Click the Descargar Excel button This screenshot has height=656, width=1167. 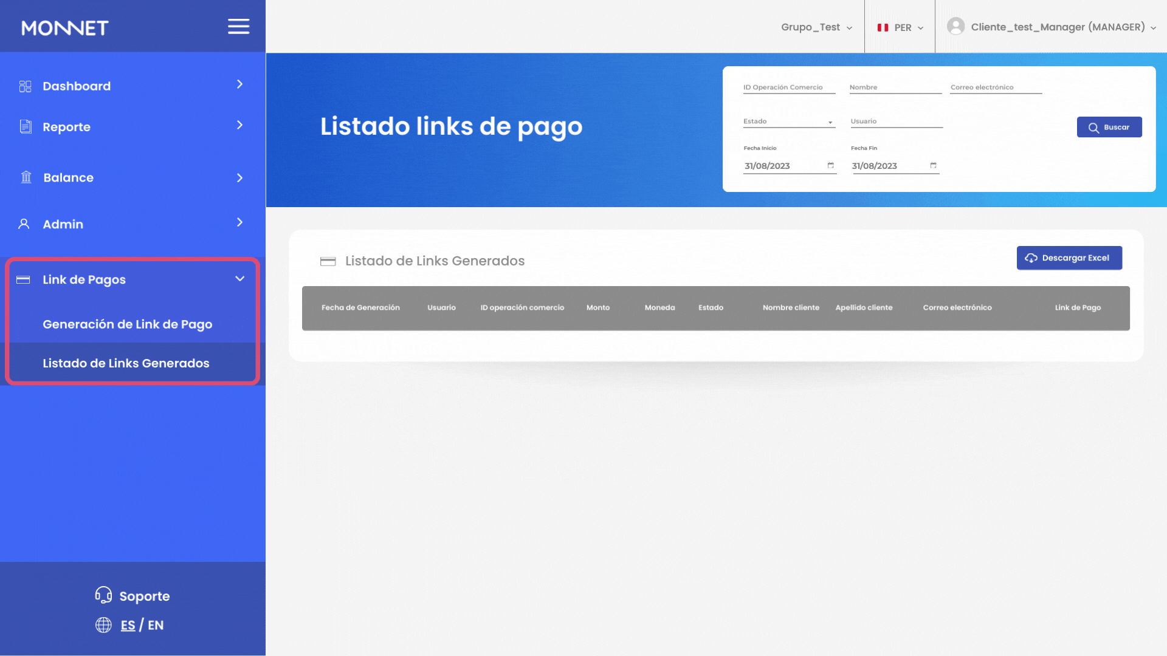point(1069,258)
